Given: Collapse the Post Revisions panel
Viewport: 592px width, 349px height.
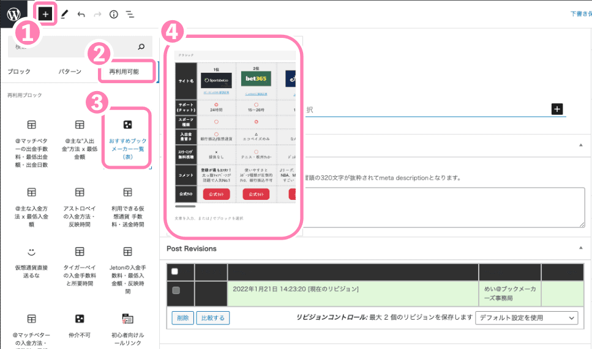Looking at the screenshot, I should 580,248.
